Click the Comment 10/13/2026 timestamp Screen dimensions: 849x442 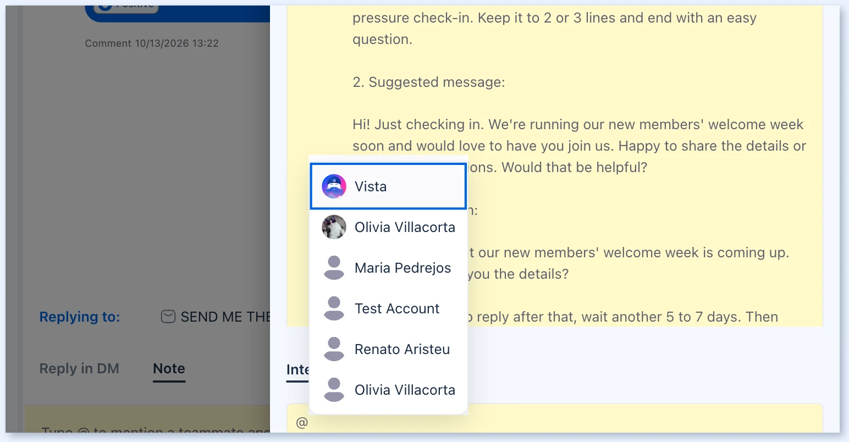coord(152,43)
